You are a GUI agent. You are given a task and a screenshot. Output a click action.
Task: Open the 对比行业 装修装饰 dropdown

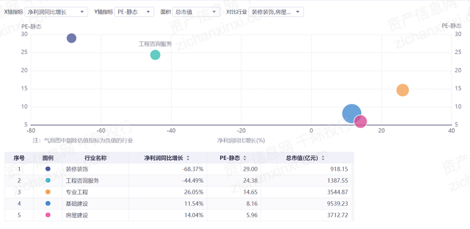pos(276,12)
